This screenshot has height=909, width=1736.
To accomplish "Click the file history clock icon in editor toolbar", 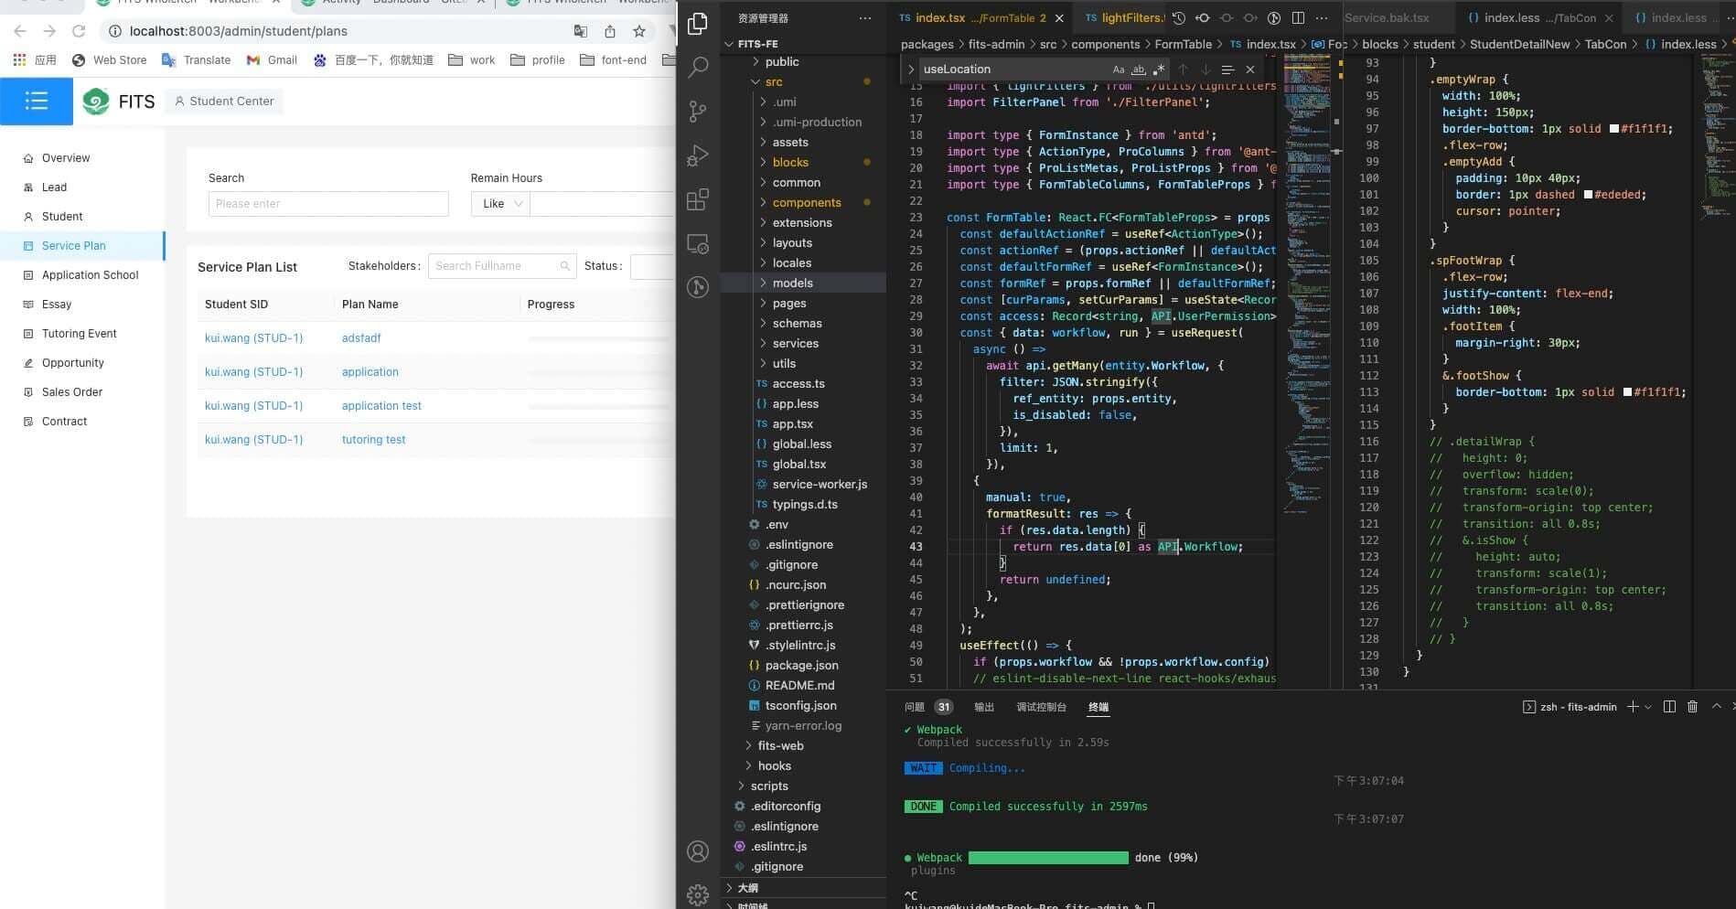I will click(x=1179, y=18).
